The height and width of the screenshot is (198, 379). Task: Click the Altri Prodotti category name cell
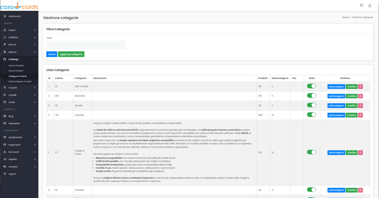(x=81, y=86)
